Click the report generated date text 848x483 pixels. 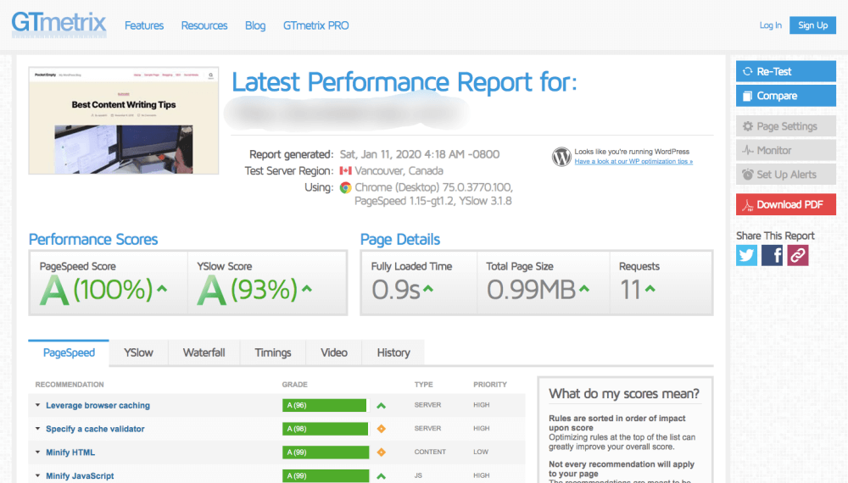[420, 154]
